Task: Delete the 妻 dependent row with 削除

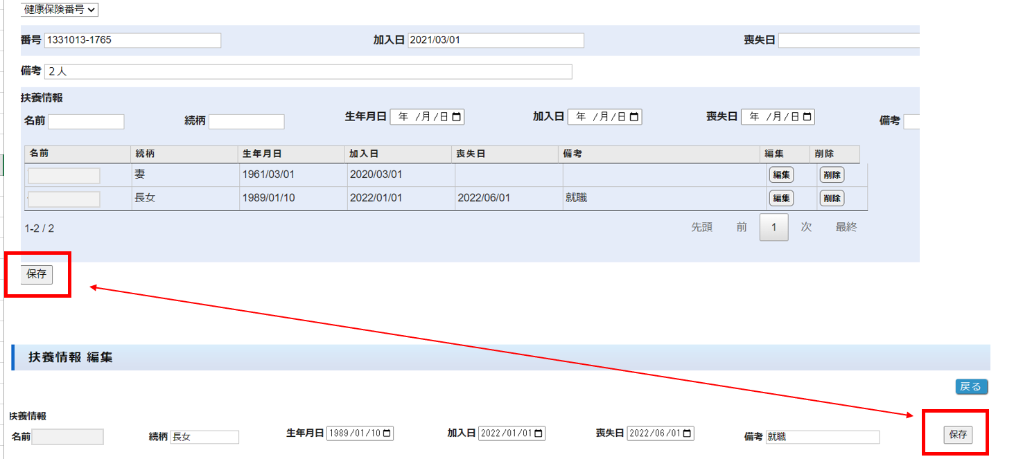Action: [x=832, y=175]
